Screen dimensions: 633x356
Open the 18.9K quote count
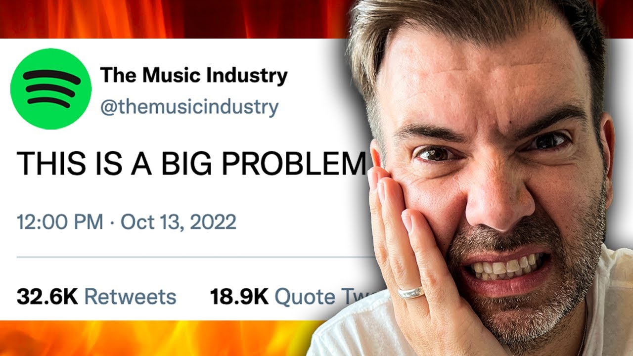coord(239,297)
